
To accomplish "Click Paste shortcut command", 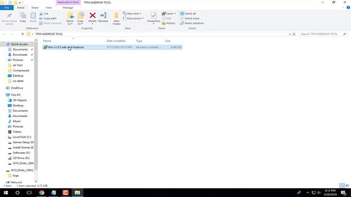I will click(x=50, y=23).
